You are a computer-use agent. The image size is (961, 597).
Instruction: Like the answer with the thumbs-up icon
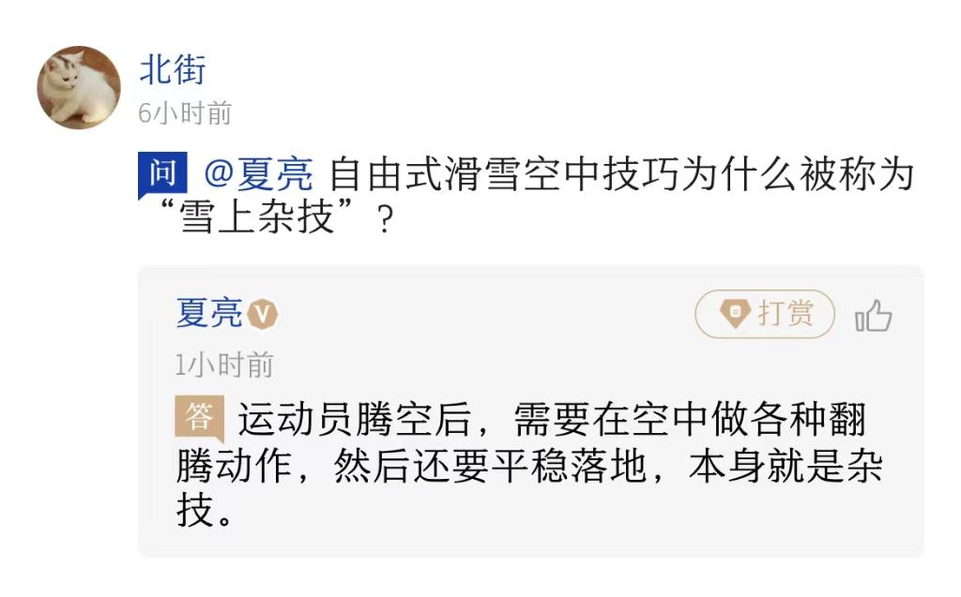(x=873, y=317)
